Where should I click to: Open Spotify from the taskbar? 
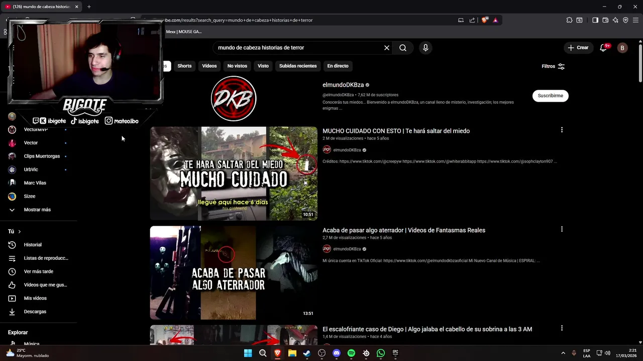(351, 353)
